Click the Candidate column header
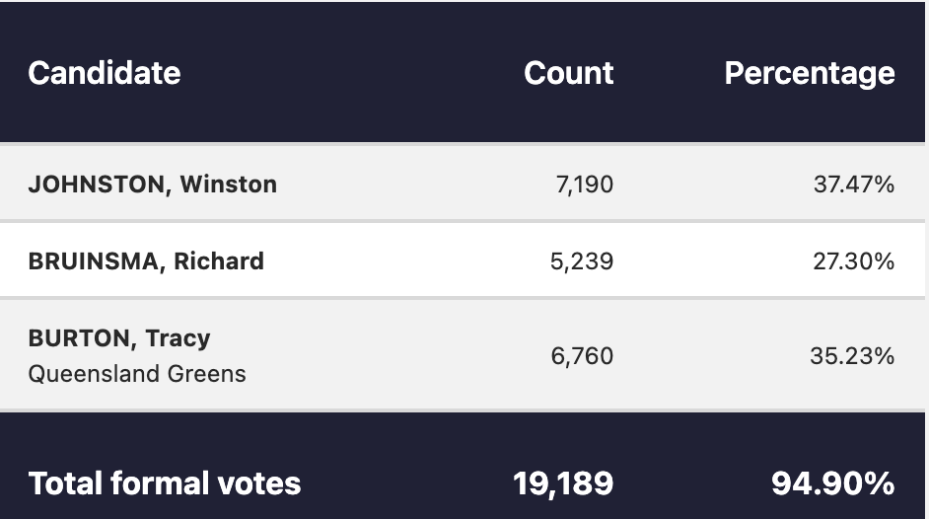Image resolution: width=929 pixels, height=519 pixels. [105, 73]
